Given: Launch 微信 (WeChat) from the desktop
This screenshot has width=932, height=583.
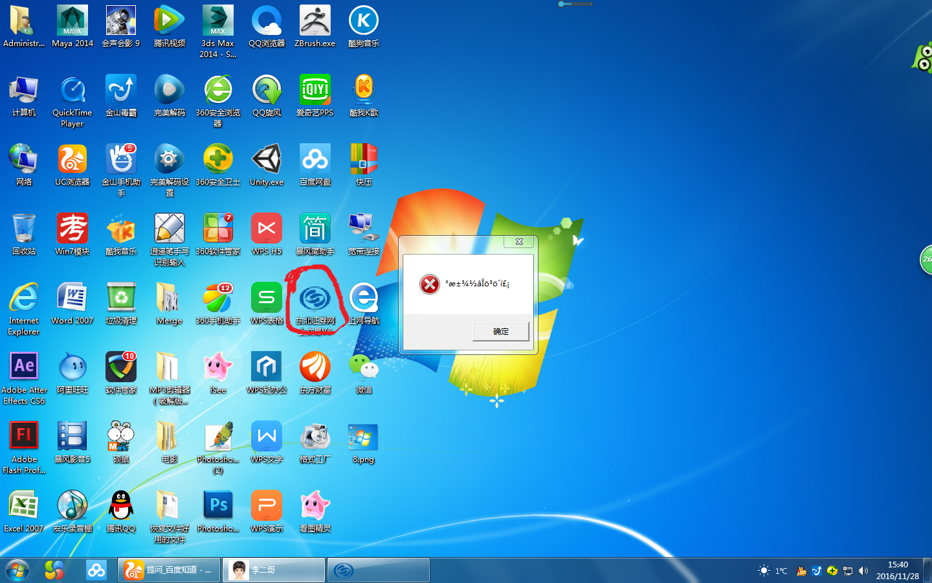Looking at the screenshot, I should pyautogui.click(x=363, y=368).
